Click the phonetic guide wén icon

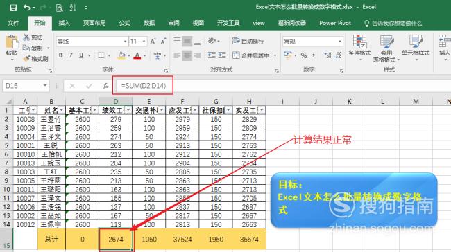tap(158, 55)
